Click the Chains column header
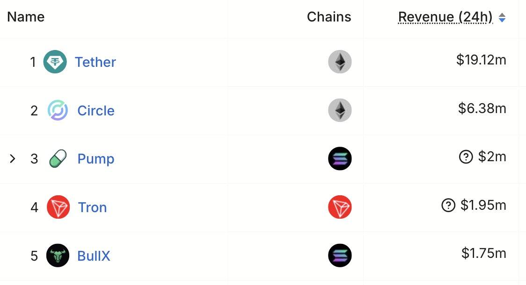Viewport: 526px width, 285px height. pos(329,17)
